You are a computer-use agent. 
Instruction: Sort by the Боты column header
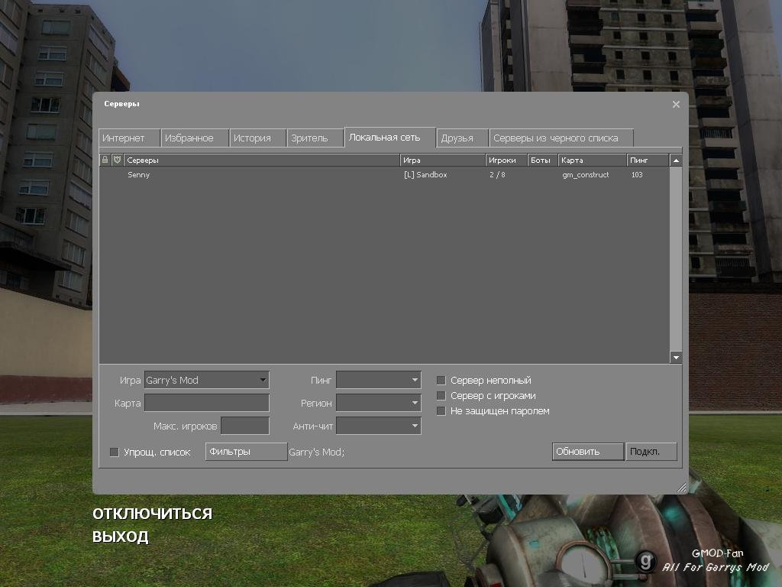coord(543,161)
